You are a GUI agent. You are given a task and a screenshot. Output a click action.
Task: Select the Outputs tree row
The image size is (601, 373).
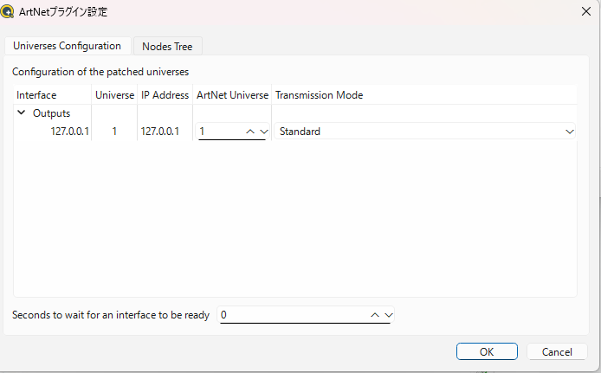click(x=51, y=113)
